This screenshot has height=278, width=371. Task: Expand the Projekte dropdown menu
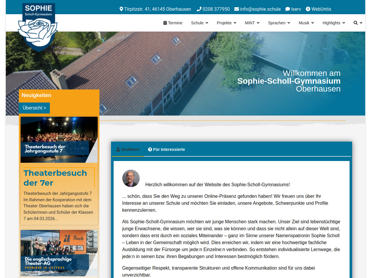click(226, 23)
